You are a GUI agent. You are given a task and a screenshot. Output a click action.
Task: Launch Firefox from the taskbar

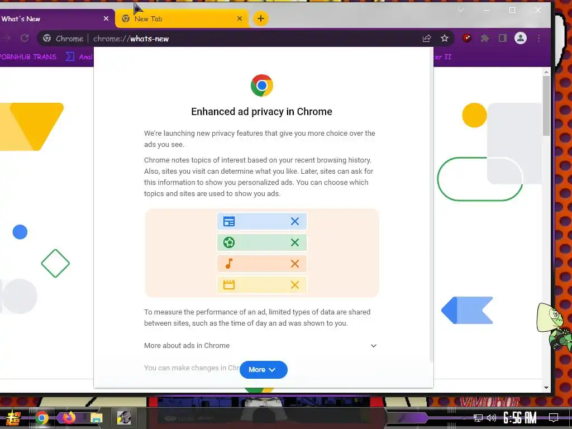[69, 417]
